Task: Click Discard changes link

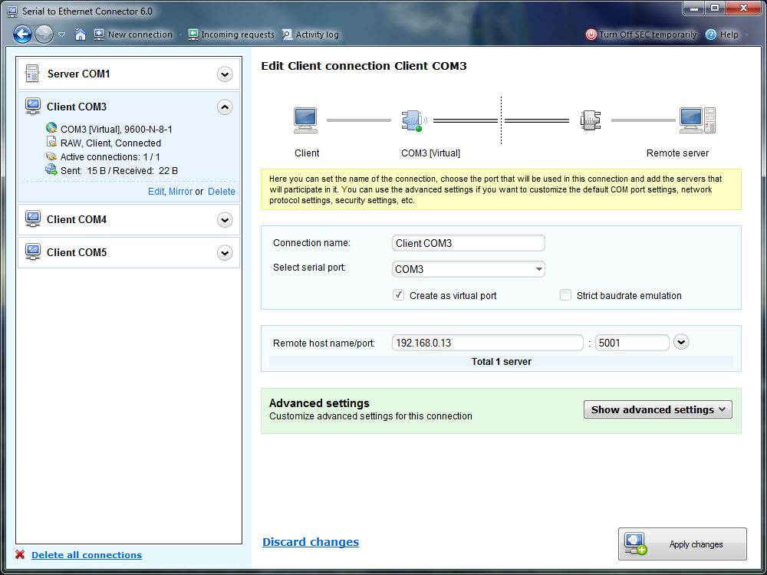Action: coord(311,542)
